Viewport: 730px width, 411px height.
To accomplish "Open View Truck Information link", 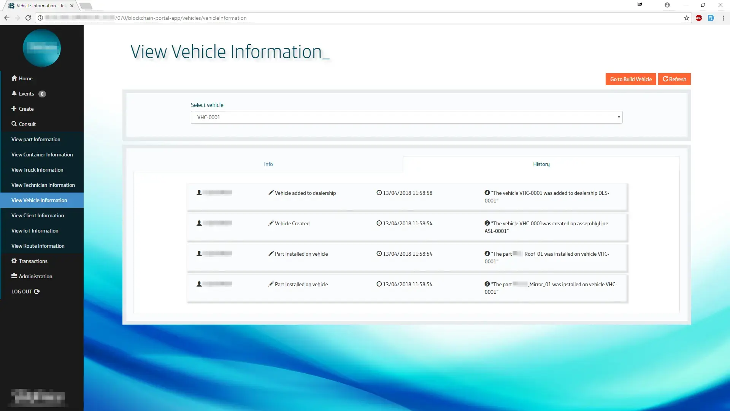I will (x=37, y=170).
